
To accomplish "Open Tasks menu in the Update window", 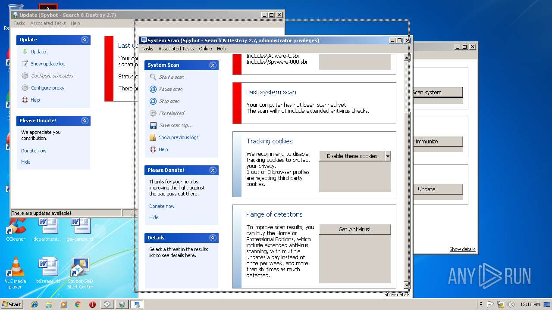I will coord(19,23).
